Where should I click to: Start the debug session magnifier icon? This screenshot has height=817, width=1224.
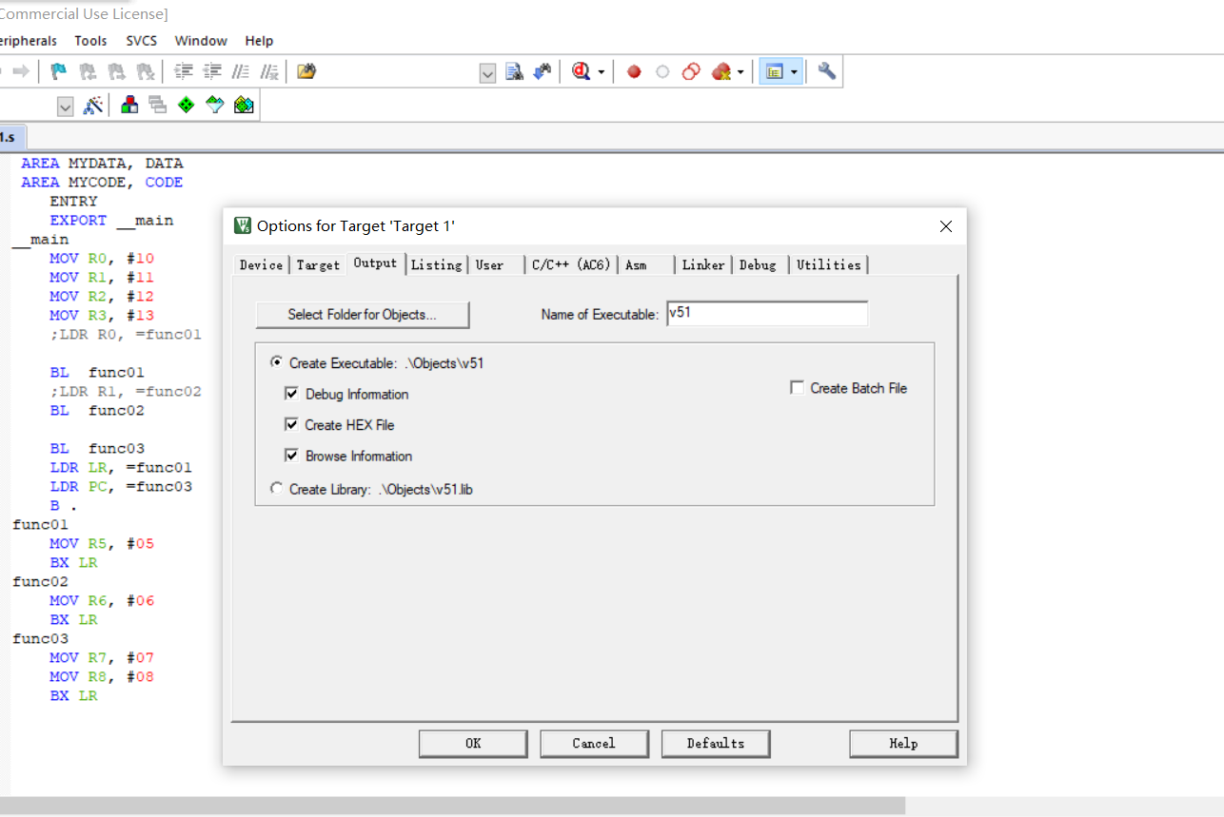coord(582,71)
